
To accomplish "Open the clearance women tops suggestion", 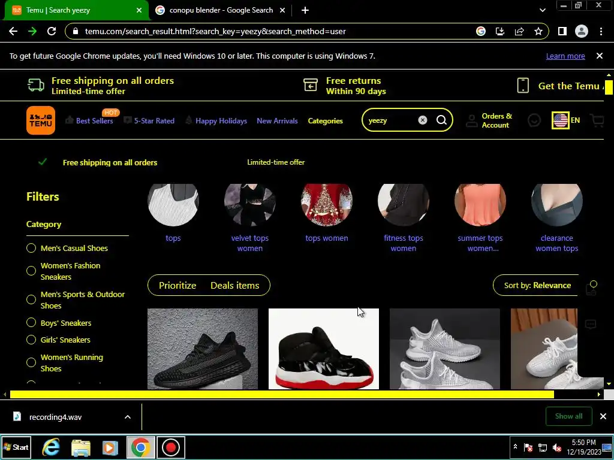I will (x=557, y=218).
